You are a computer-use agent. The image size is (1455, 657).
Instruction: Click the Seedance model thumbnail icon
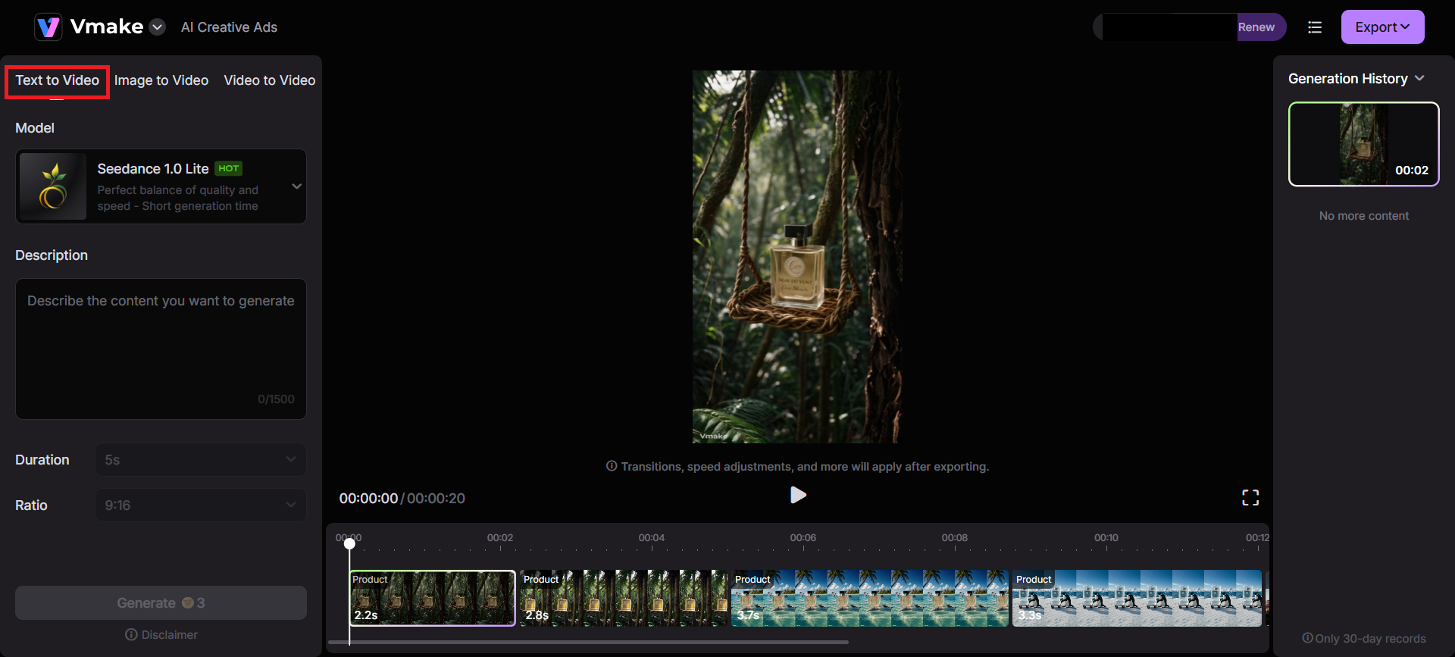coord(53,186)
